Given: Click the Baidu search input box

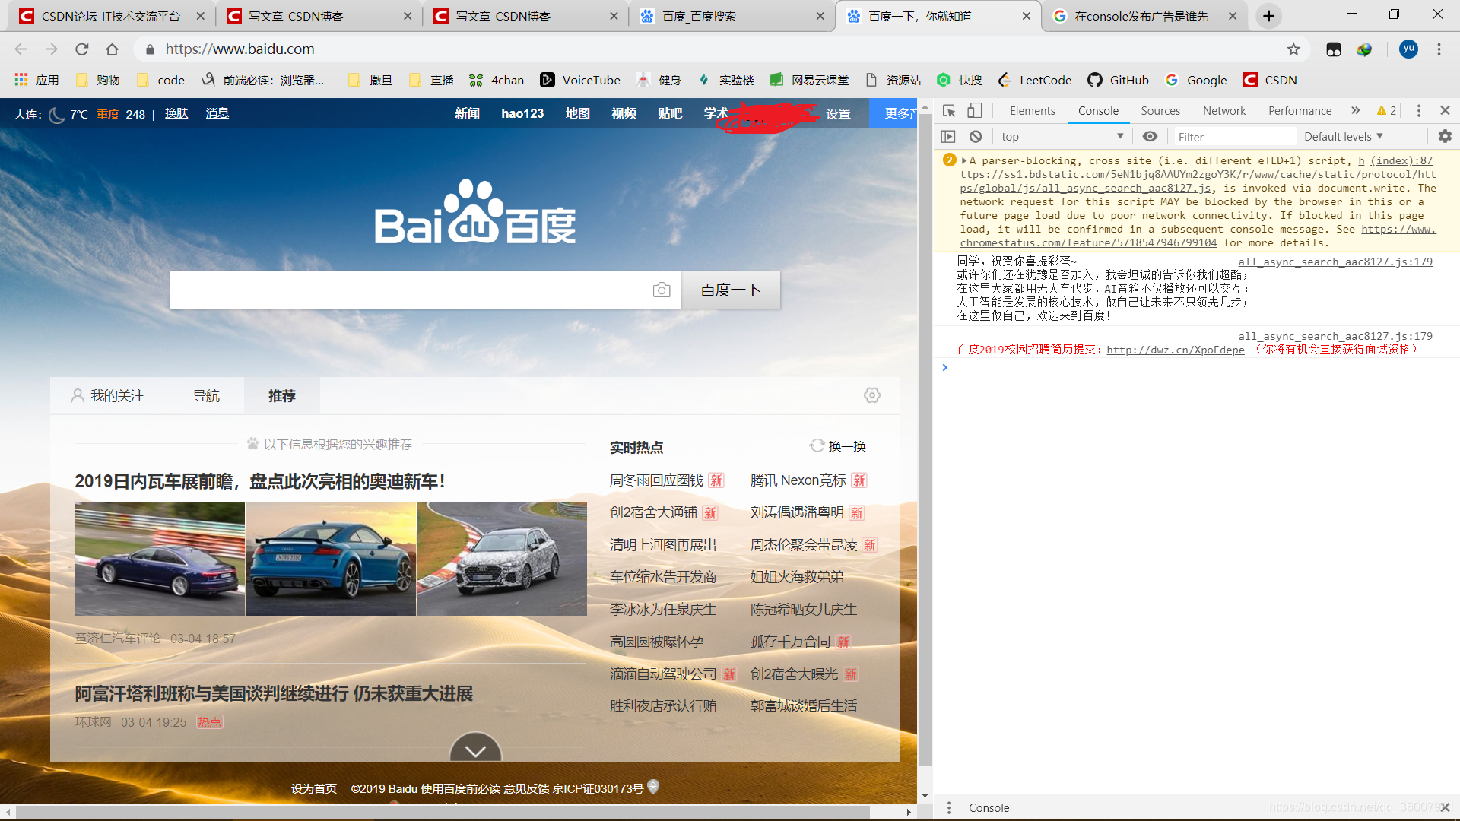Looking at the screenshot, I should pos(411,290).
